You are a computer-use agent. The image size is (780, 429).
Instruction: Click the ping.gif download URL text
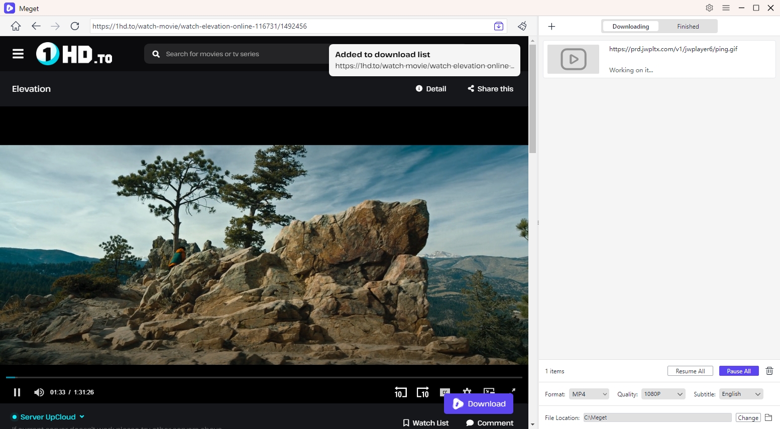pos(673,49)
